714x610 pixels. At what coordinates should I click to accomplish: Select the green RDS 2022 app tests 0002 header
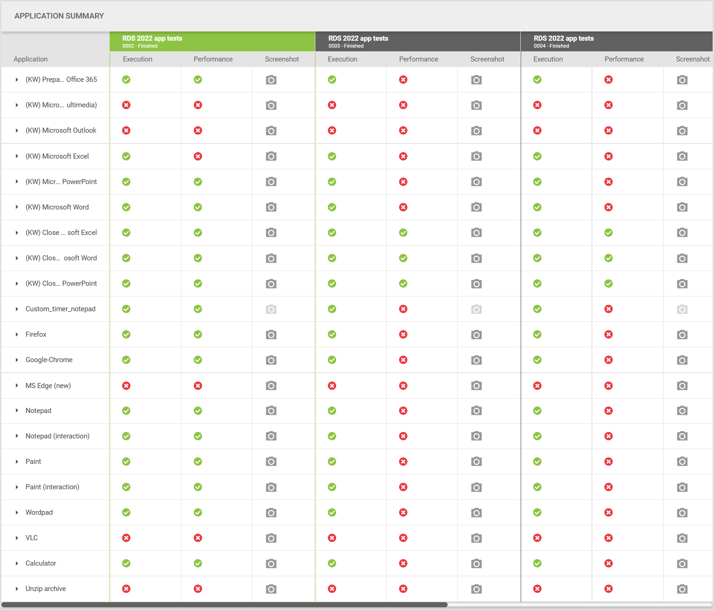tap(212, 42)
